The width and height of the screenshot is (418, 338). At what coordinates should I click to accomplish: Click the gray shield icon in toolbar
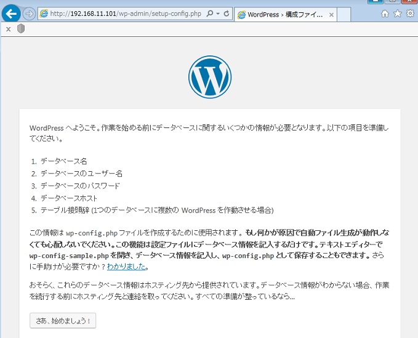21,28
